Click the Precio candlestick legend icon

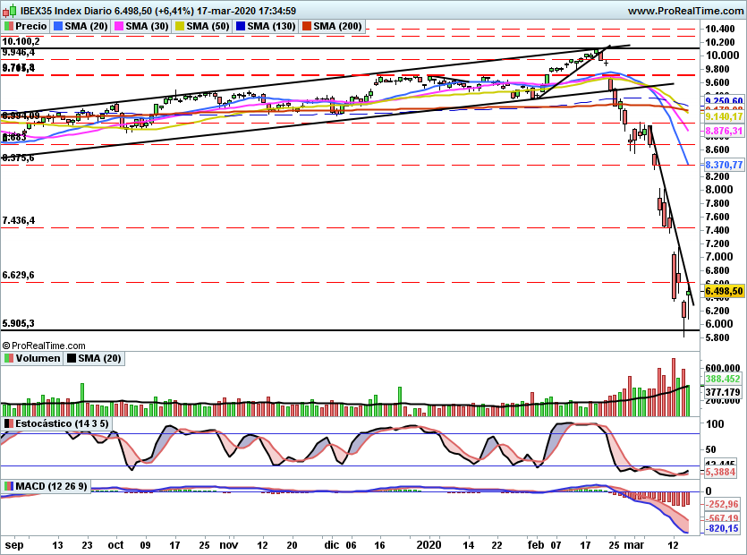[x=10, y=26]
